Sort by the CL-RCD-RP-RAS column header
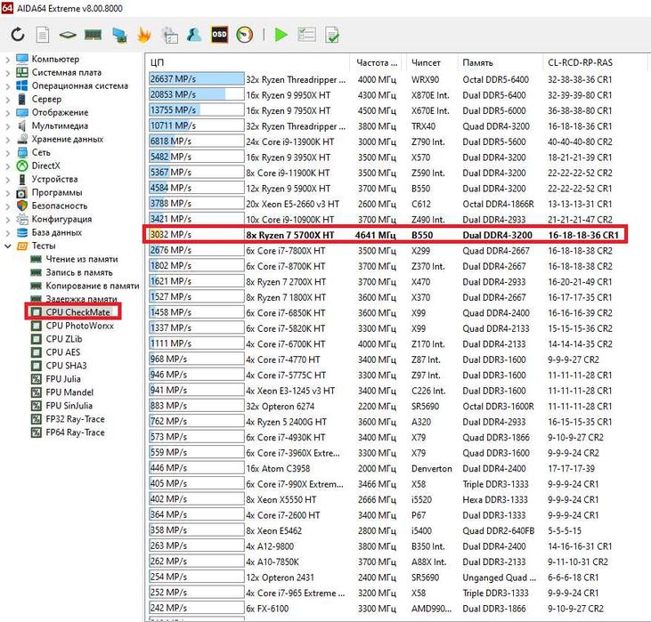 594,62
